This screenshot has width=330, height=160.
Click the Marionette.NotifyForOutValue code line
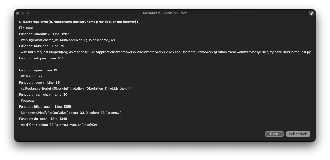pos(71,113)
